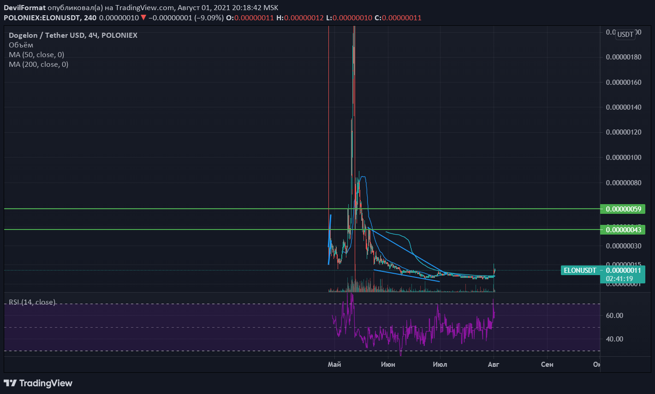
Task: Open the RSI (14, close) indicator legend
Action: [x=32, y=302]
